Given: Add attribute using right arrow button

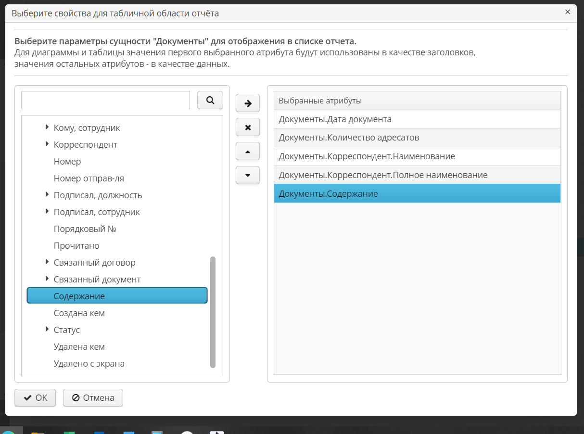Looking at the screenshot, I should point(248,103).
